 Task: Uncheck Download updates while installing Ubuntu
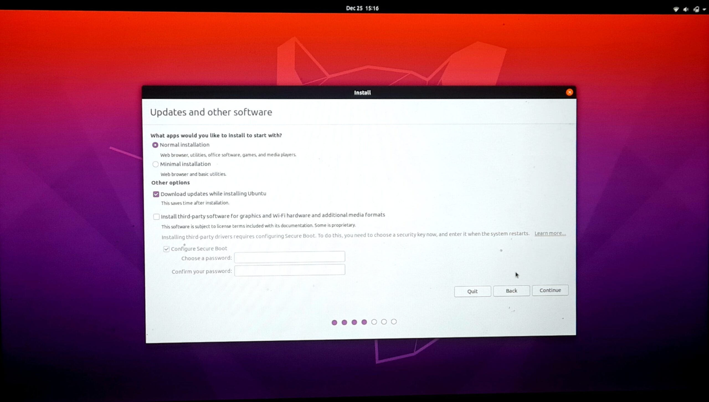tap(156, 194)
